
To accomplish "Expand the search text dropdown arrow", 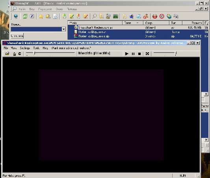I will pos(63,29).
